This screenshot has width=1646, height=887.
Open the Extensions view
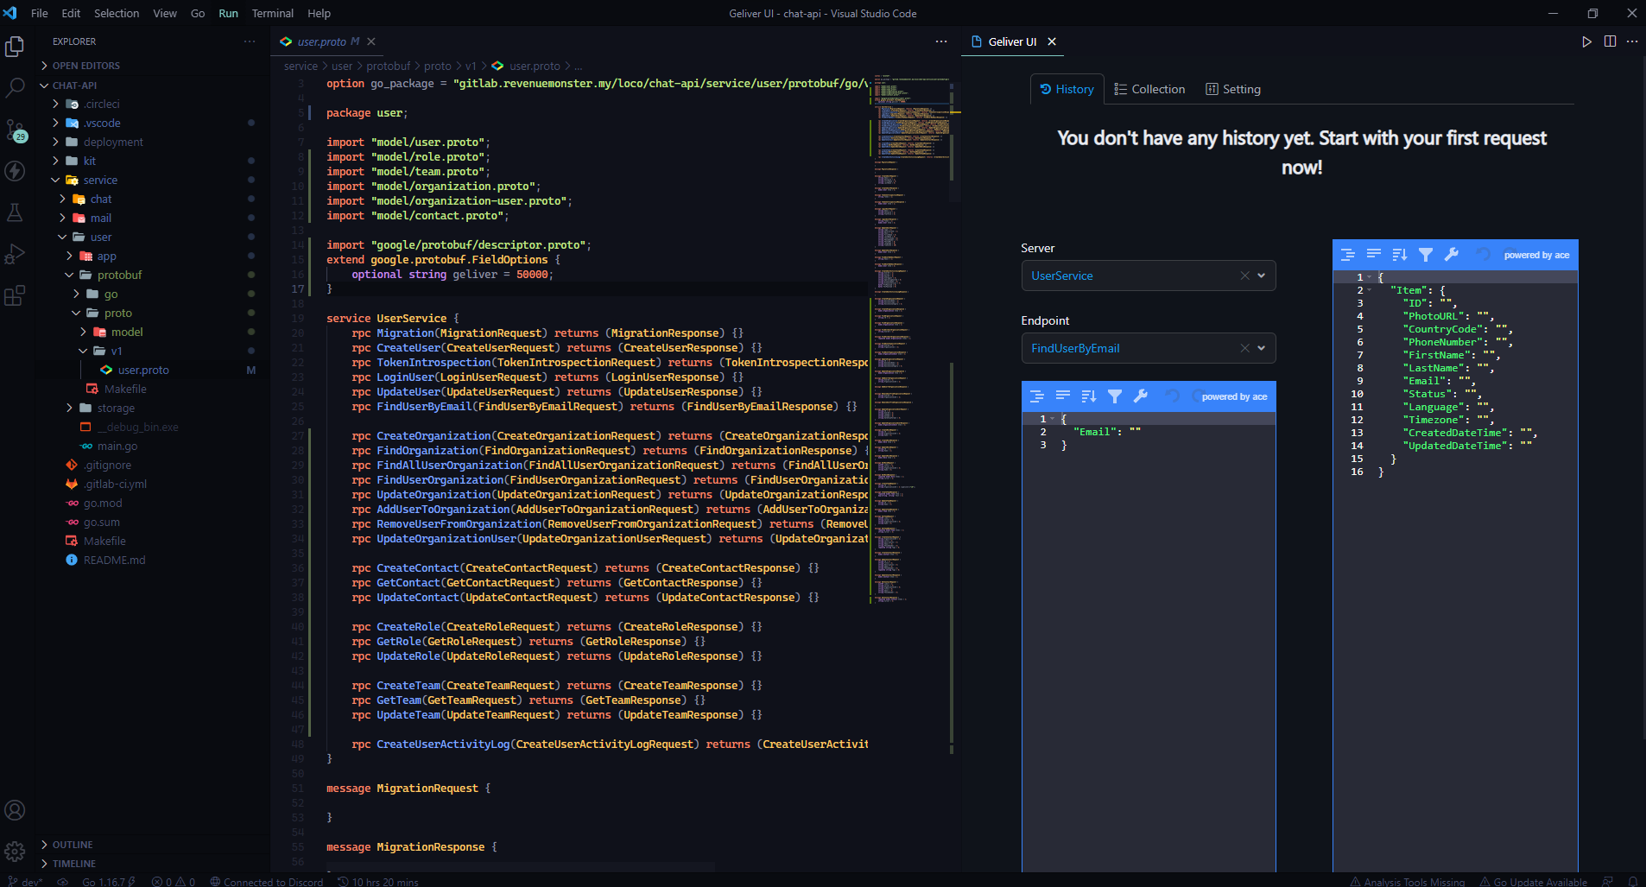(15, 295)
